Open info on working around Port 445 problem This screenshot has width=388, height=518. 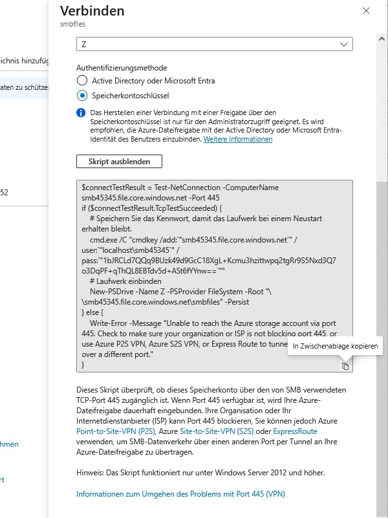pos(180,494)
